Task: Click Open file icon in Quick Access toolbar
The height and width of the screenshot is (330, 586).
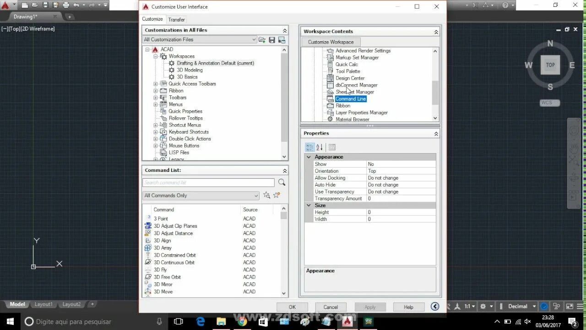Action: [35, 5]
